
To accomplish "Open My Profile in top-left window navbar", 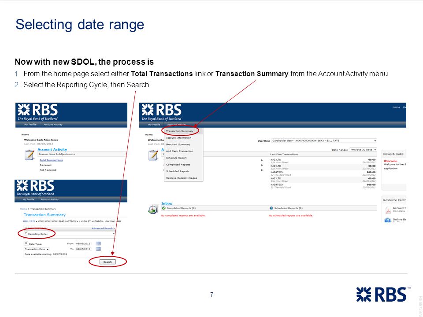I will (x=30, y=125).
